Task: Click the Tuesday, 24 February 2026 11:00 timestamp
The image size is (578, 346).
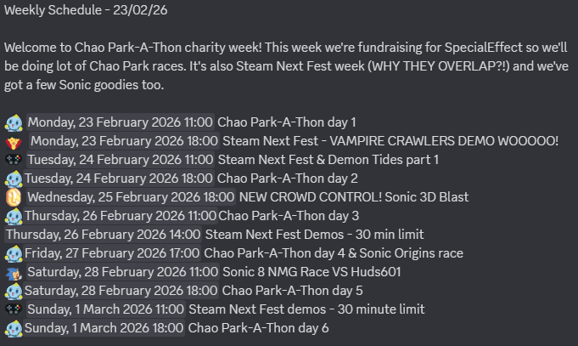Action: click(121, 160)
